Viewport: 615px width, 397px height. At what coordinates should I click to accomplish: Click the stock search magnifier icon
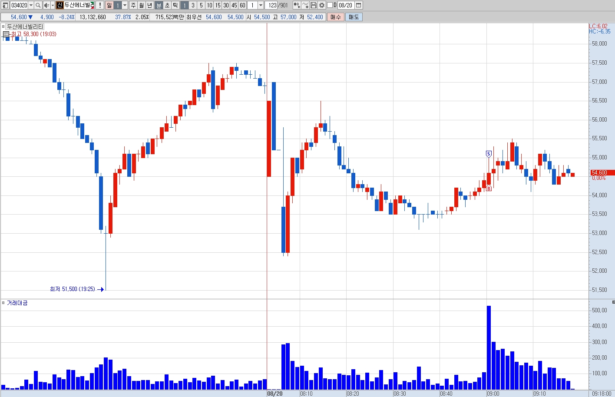point(38,5)
